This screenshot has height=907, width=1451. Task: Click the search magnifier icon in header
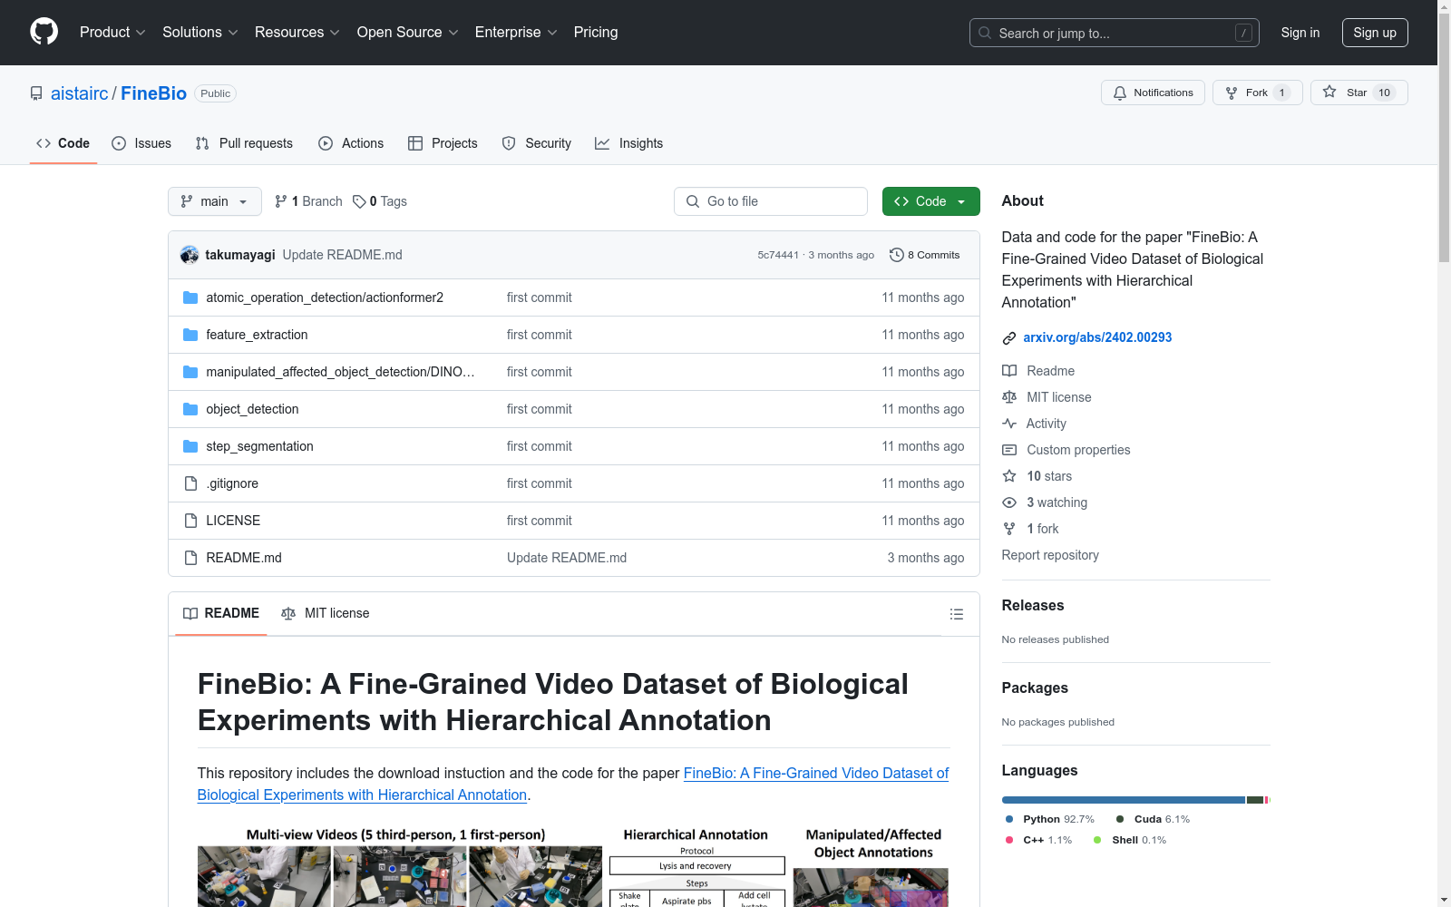click(x=985, y=33)
